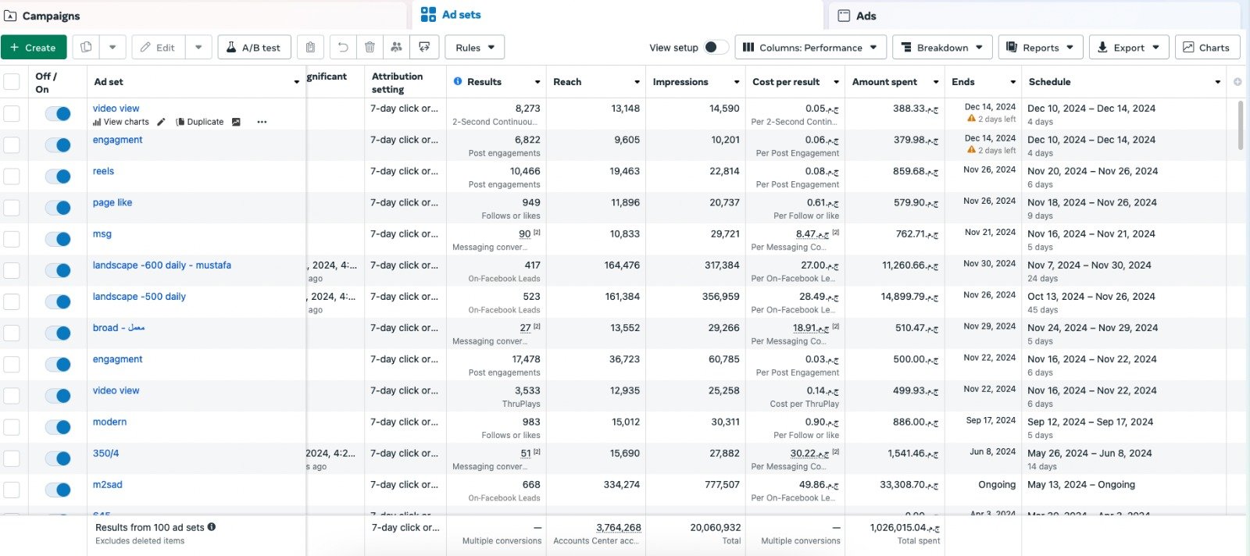This screenshot has width=1250, height=556.
Task: Click the clipboard icon beside A/B test
Action: pyautogui.click(x=310, y=48)
